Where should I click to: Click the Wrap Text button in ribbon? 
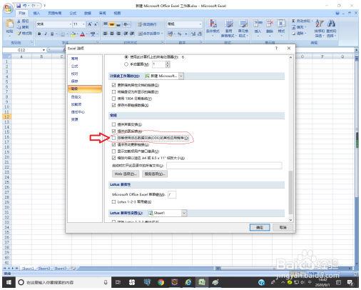[x=147, y=24]
